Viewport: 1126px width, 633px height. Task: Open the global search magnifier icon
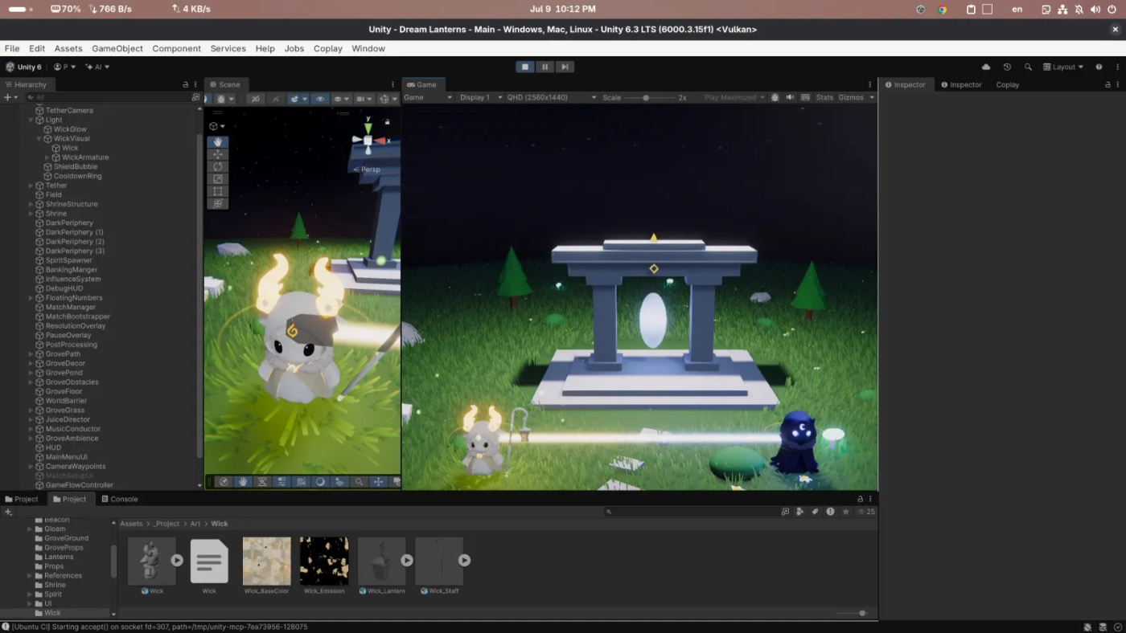[1028, 67]
